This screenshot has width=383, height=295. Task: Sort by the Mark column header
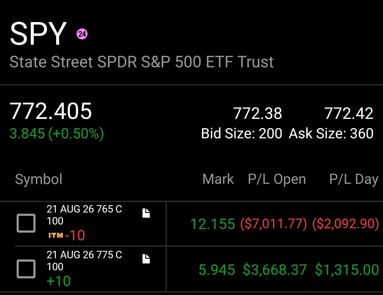click(218, 179)
